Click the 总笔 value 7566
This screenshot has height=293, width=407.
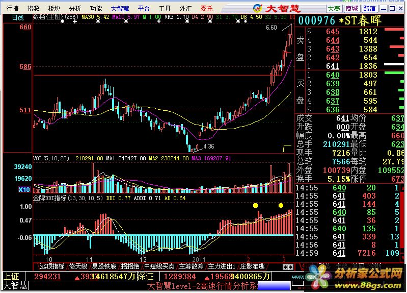point(341,162)
